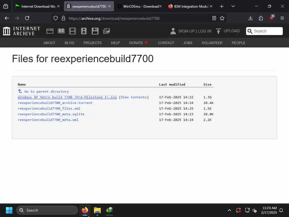Open reexperiencebuild7700_meta.sqlite
Image resolution: width=289 pixels, height=217 pixels.
(x=51, y=114)
